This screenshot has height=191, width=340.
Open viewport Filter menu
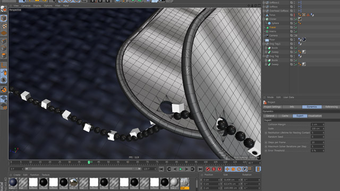(x=58, y=6)
